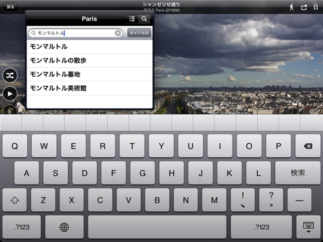Tap the G key
Screen dimensions: 323x242
point(143,173)
